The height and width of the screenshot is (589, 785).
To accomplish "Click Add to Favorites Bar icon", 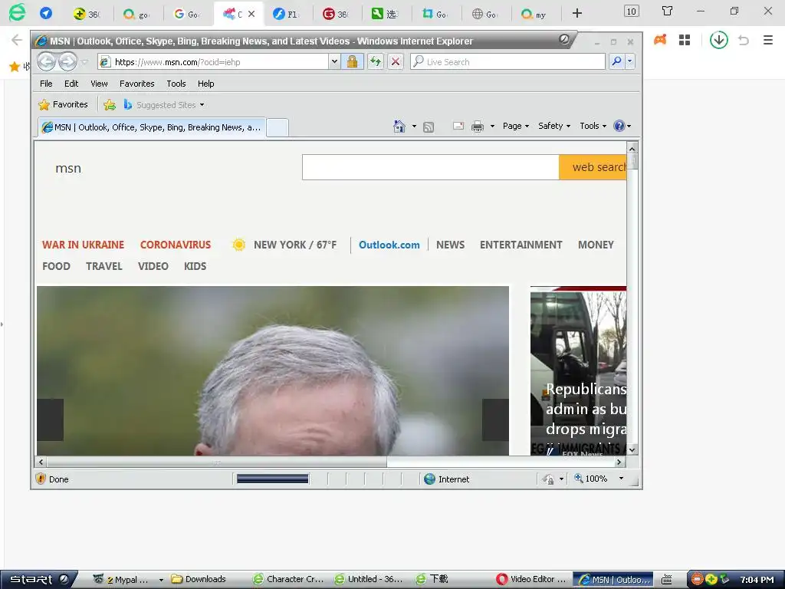I will coord(110,104).
